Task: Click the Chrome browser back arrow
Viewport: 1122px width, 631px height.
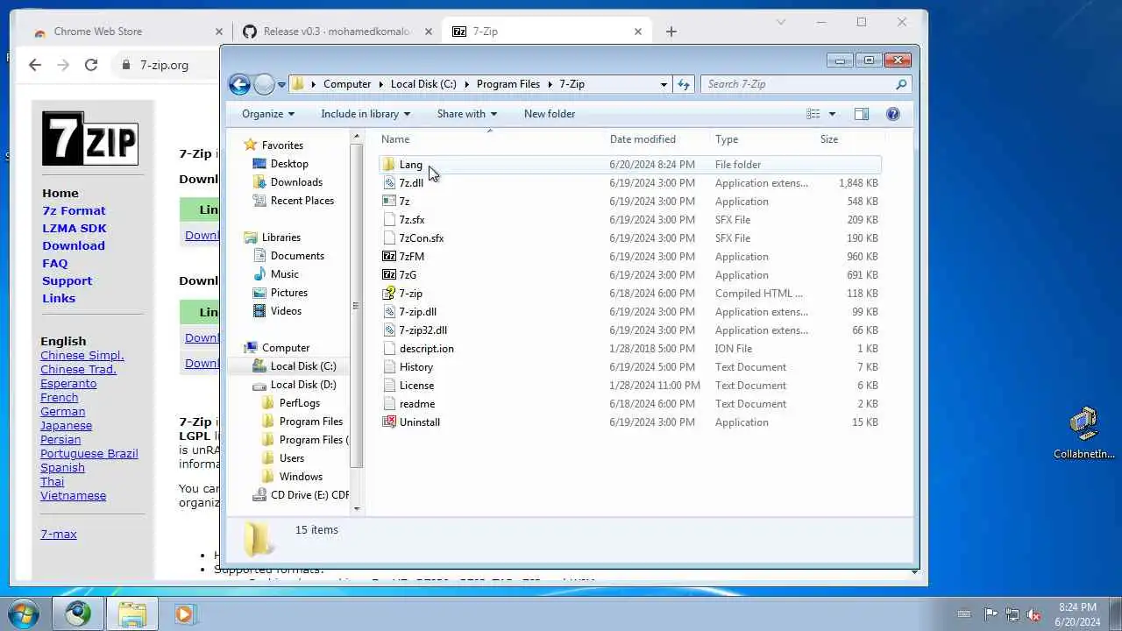Action: [x=35, y=65]
